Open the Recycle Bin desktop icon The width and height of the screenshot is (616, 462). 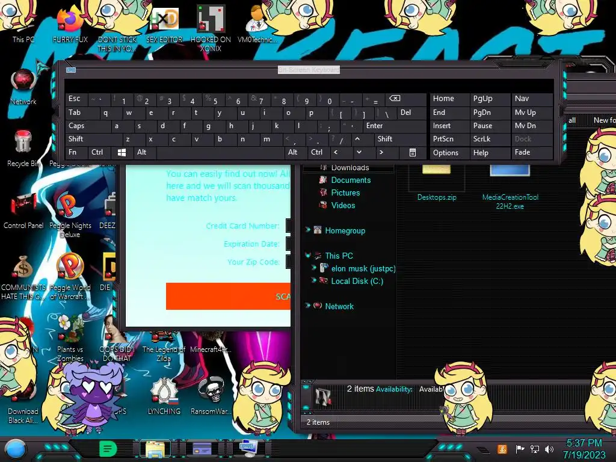[23, 149]
